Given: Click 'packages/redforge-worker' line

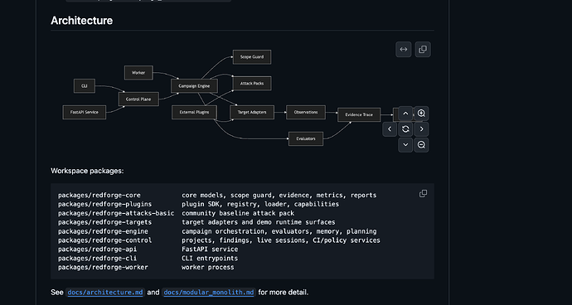Looking at the screenshot, I should click(103, 268).
